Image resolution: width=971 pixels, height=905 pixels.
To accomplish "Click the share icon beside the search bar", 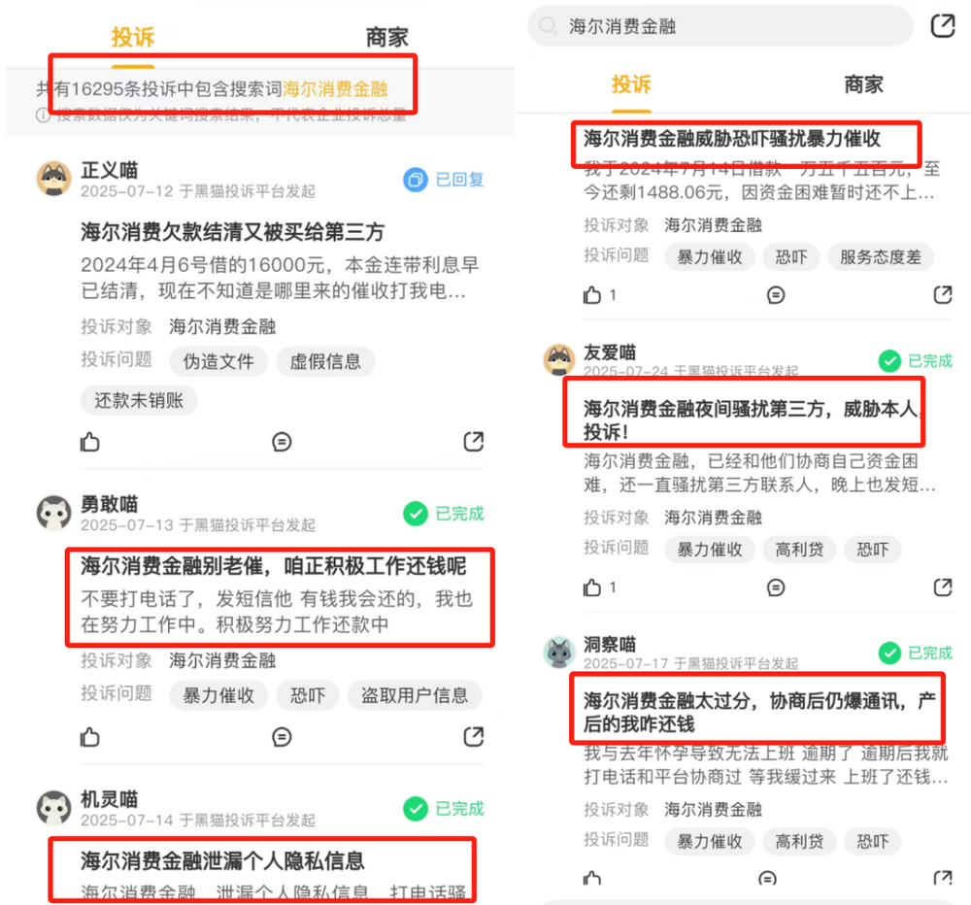I will 943,26.
